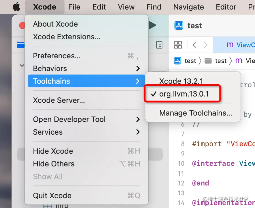
Task: Open Xcode Extensions…
Action: click(87, 37)
